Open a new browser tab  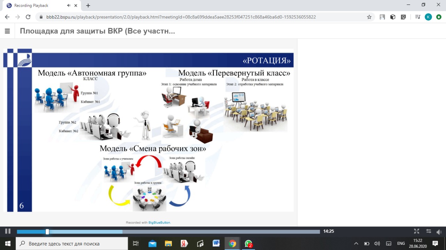[88, 6]
